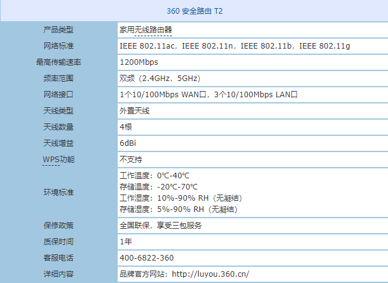Click the 360 安全路由 T2 table header
The image size is (388, 283).
click(194, 12)
